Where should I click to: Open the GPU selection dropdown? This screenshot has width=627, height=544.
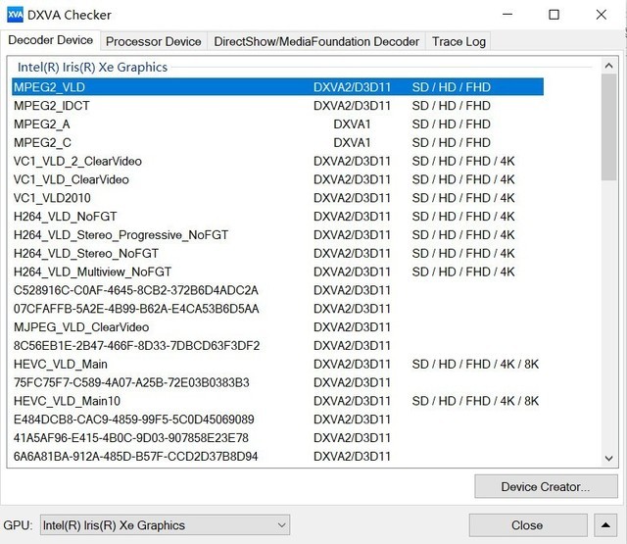[165, 525]
